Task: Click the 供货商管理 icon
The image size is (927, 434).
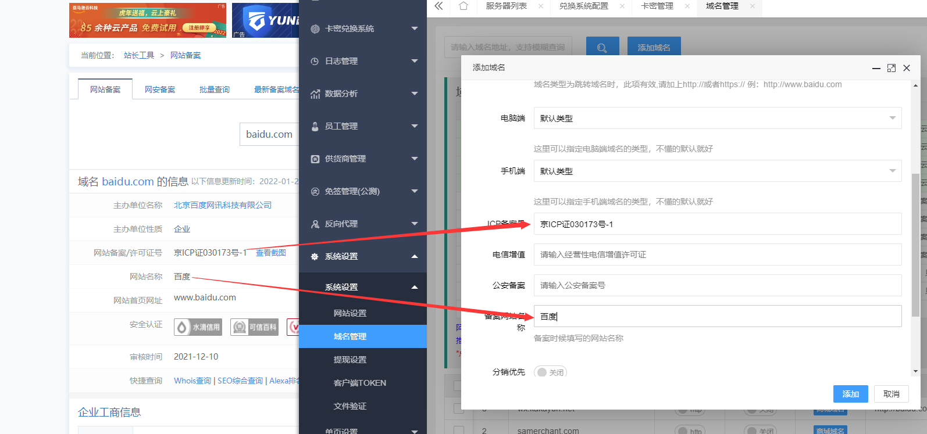Action: coord(315,159)
